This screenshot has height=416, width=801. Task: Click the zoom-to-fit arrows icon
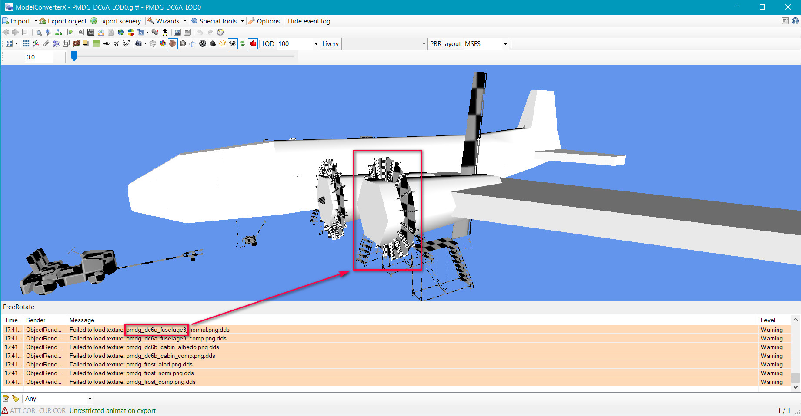click(9, 43)
